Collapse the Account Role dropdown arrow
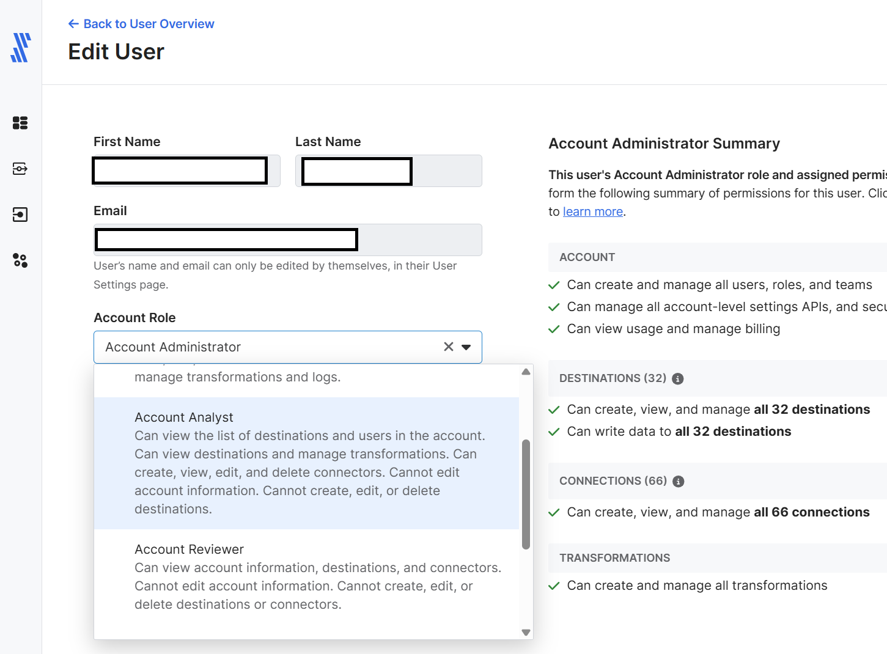Viewport: 887px width, 654px height. click(x=466, y=347)
